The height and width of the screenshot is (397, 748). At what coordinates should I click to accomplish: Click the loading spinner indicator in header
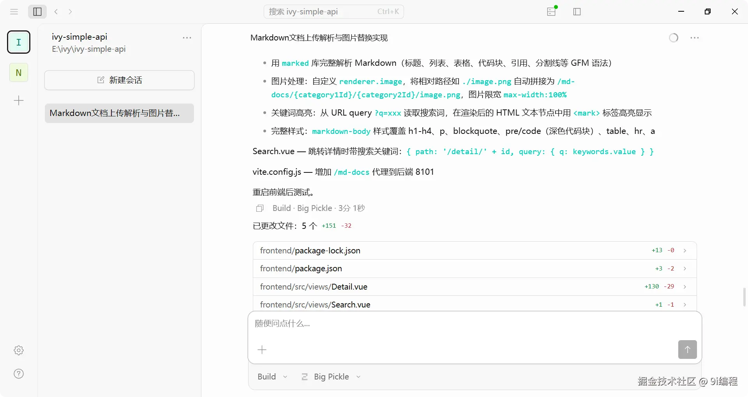pyautogui.click(x=674, y=38)
